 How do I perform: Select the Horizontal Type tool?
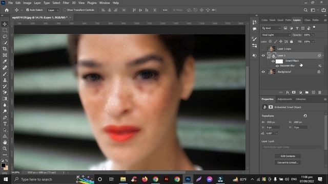5,124
